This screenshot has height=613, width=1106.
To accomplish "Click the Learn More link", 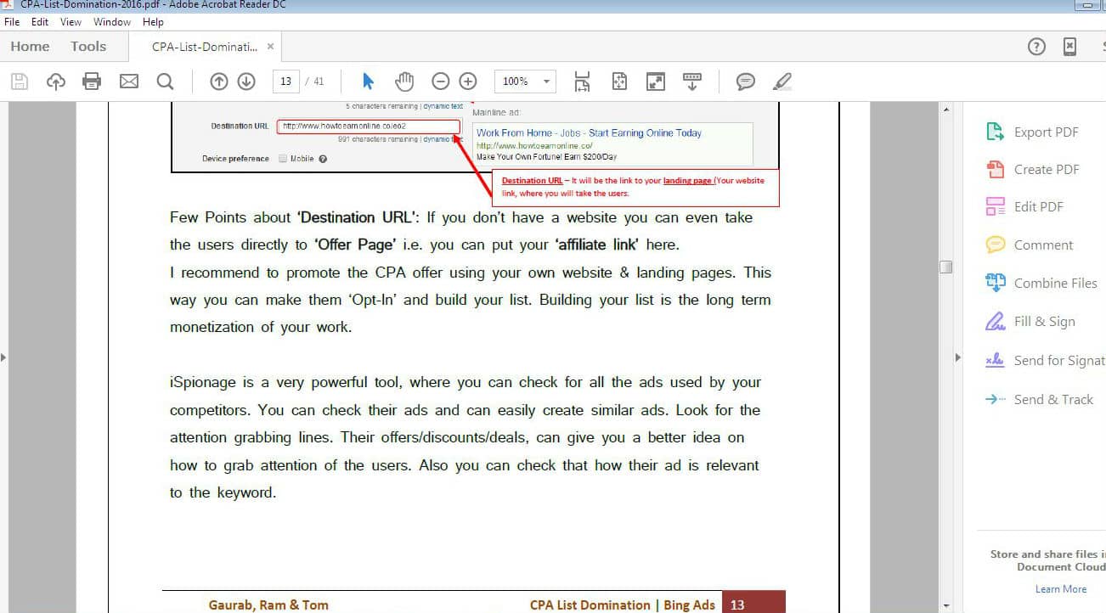I will [x=1061, y=589].
